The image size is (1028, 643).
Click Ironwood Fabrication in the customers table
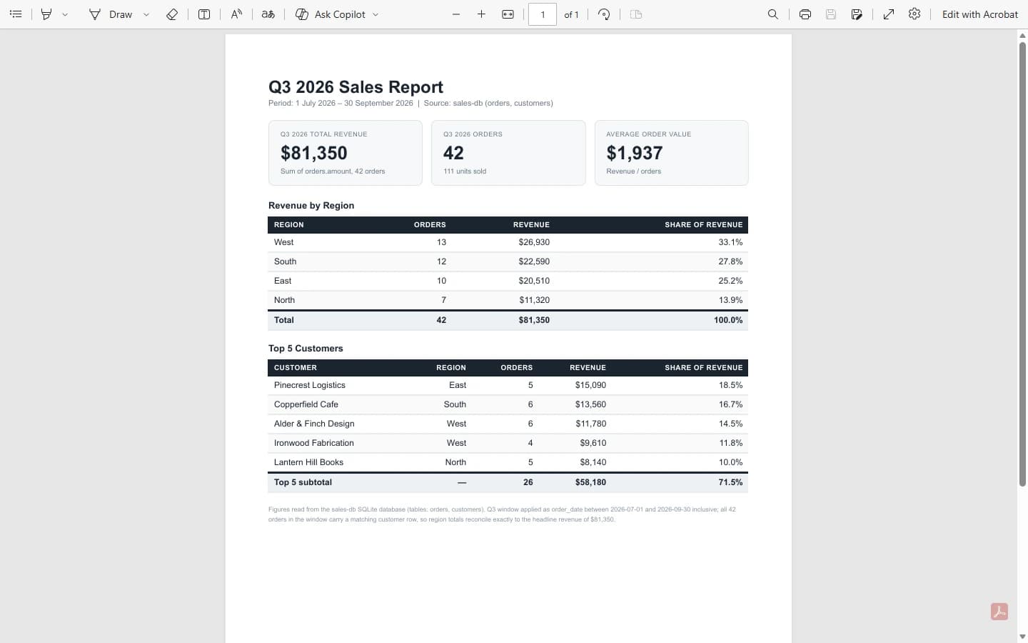click(x=314, y=443)
